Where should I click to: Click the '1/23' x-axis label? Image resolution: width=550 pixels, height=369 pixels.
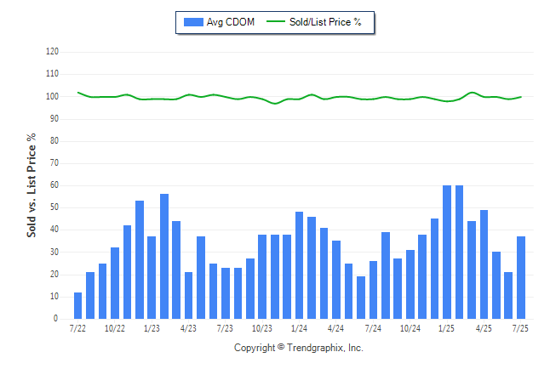point(152,329)
